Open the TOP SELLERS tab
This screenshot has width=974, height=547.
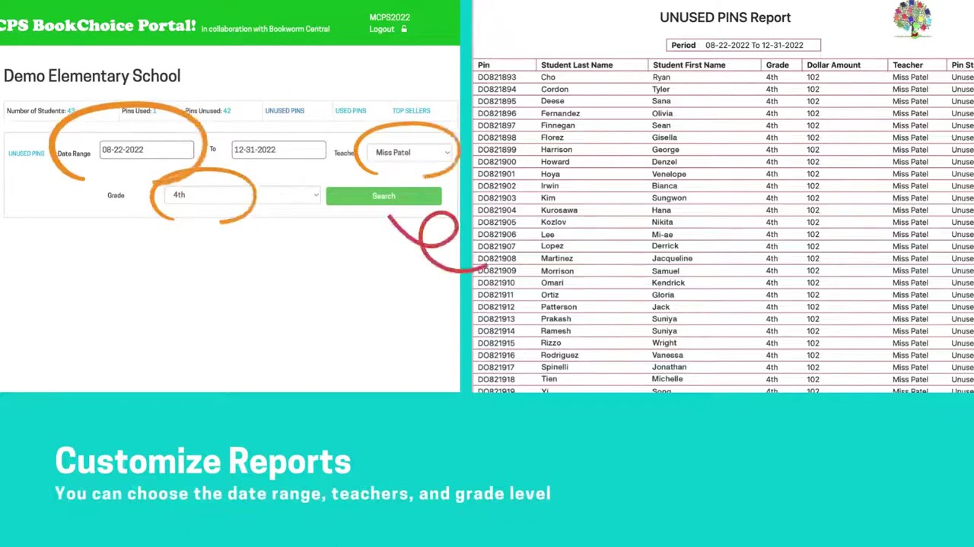[x=411, y=111]
